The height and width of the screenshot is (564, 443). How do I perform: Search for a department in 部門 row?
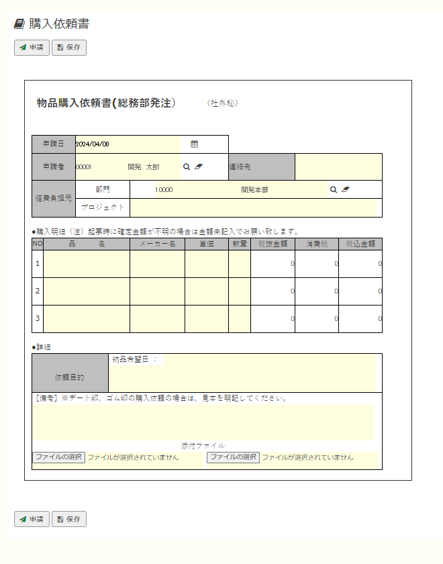(x=334, y=189)
